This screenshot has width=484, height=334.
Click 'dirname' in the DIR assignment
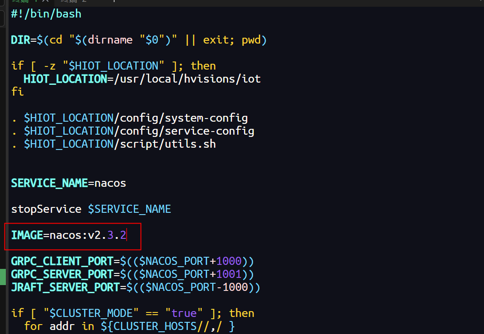click(110, 40)
